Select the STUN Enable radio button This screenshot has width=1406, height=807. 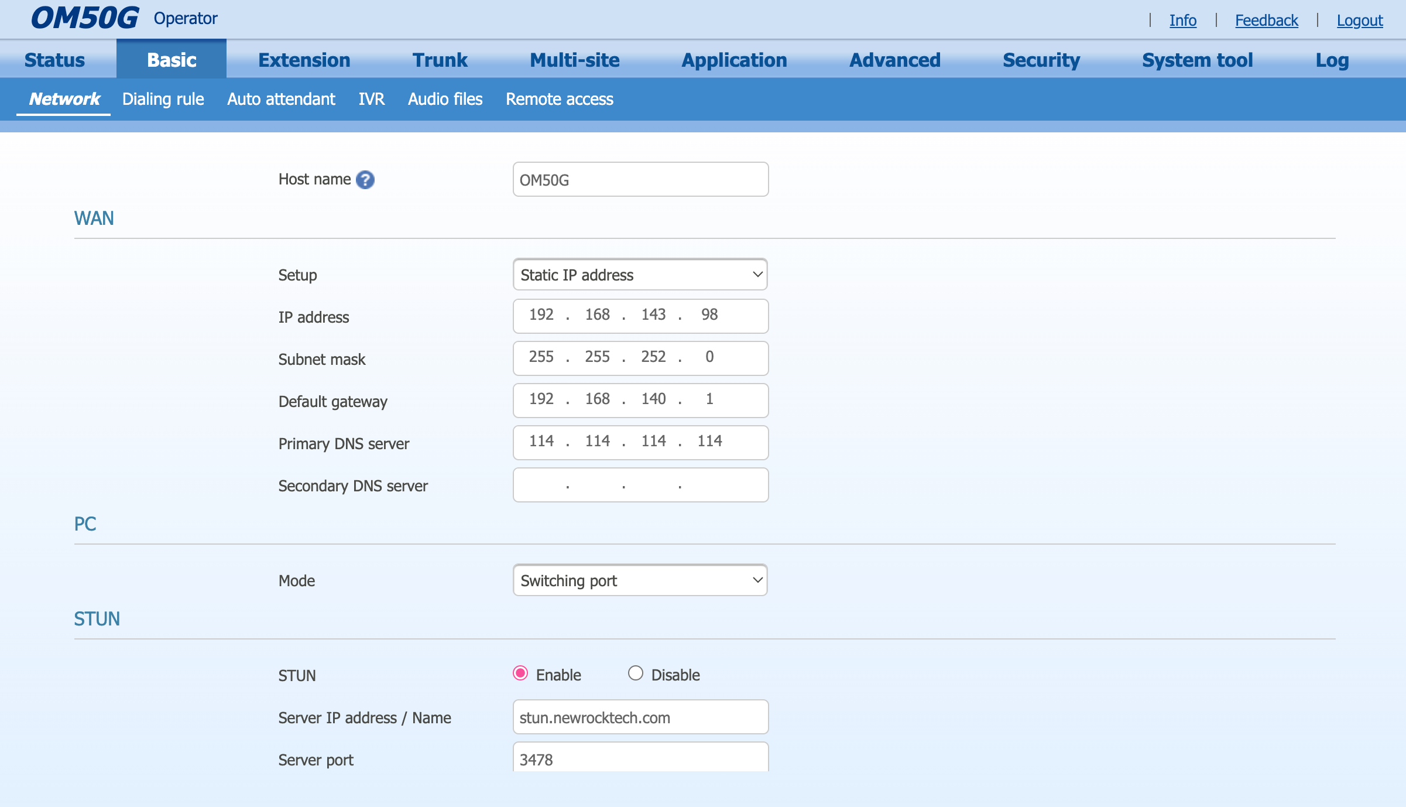[x=520, y=673]
